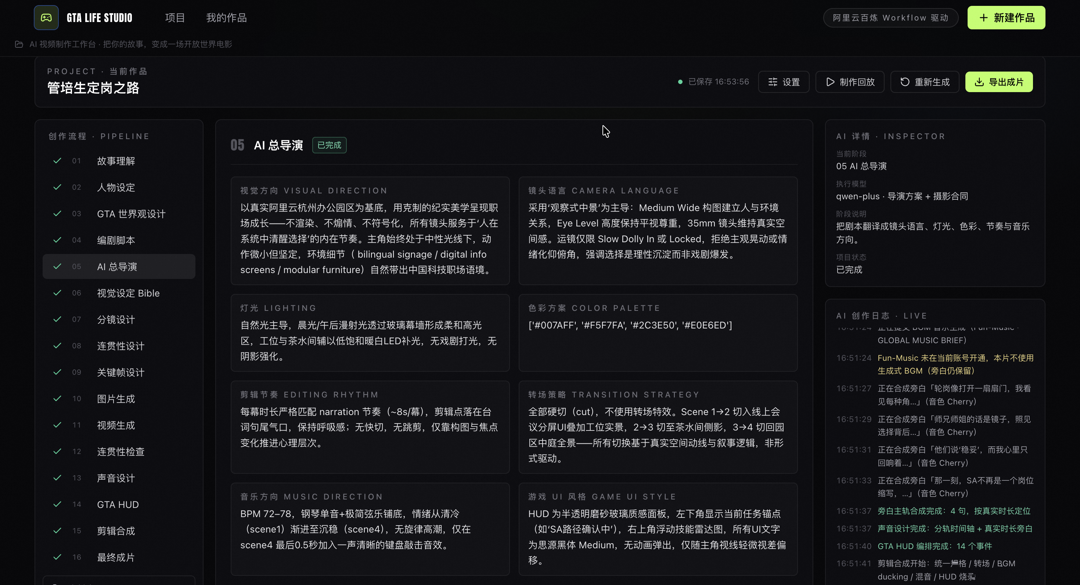Select pipeline step 14 GTA HUD
This screenshot has width=1080, height=585.
tap(119, 504)
